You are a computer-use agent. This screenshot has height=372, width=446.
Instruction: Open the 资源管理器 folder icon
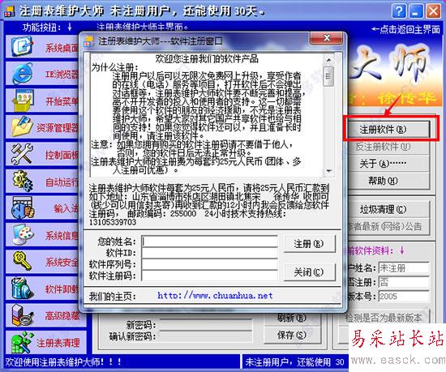coord(22,126)
